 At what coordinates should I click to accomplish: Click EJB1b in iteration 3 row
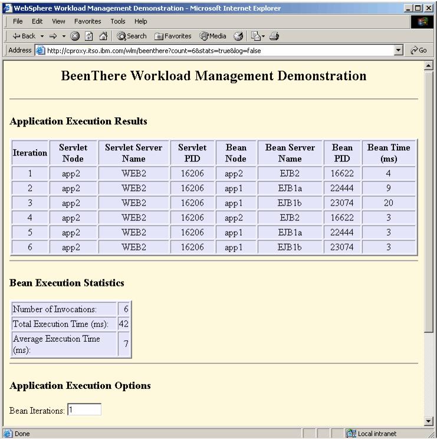click(x=290, y=203)
